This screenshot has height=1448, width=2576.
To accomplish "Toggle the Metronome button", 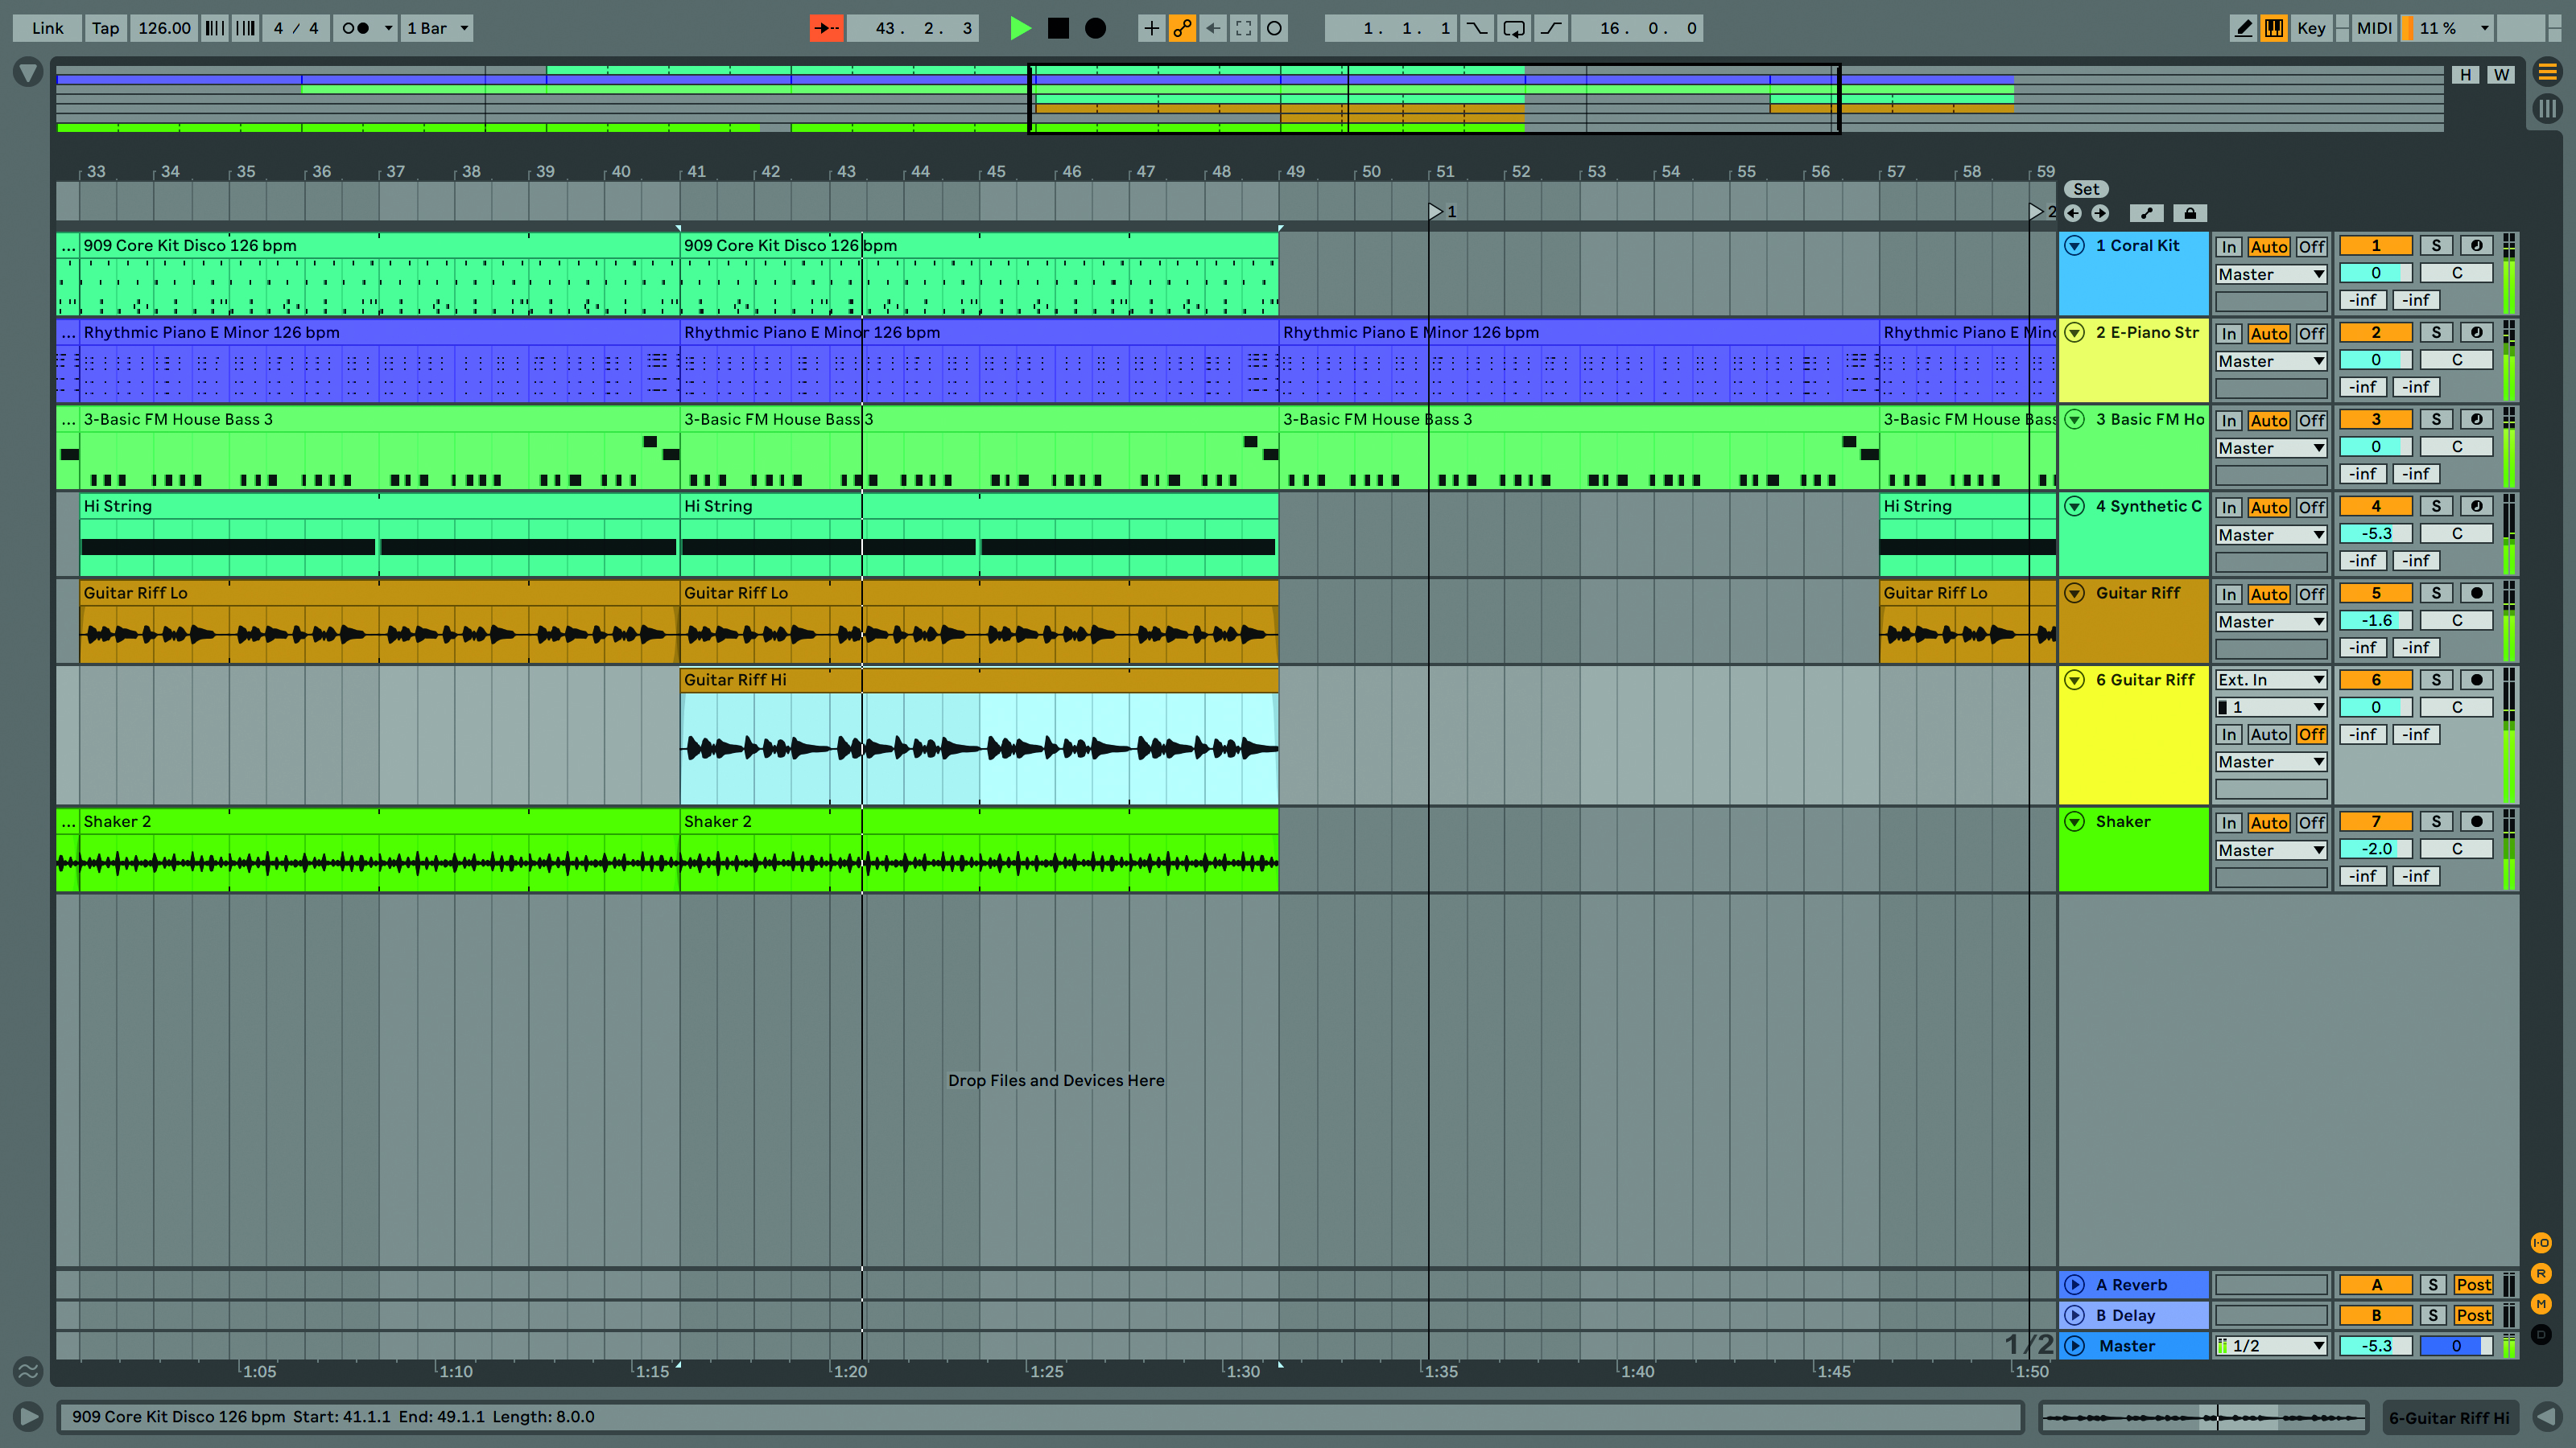I will (x=356, y=28).
